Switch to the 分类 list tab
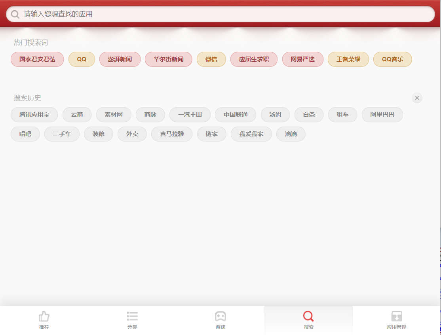441x335 pixels. [x=132, y=320]
